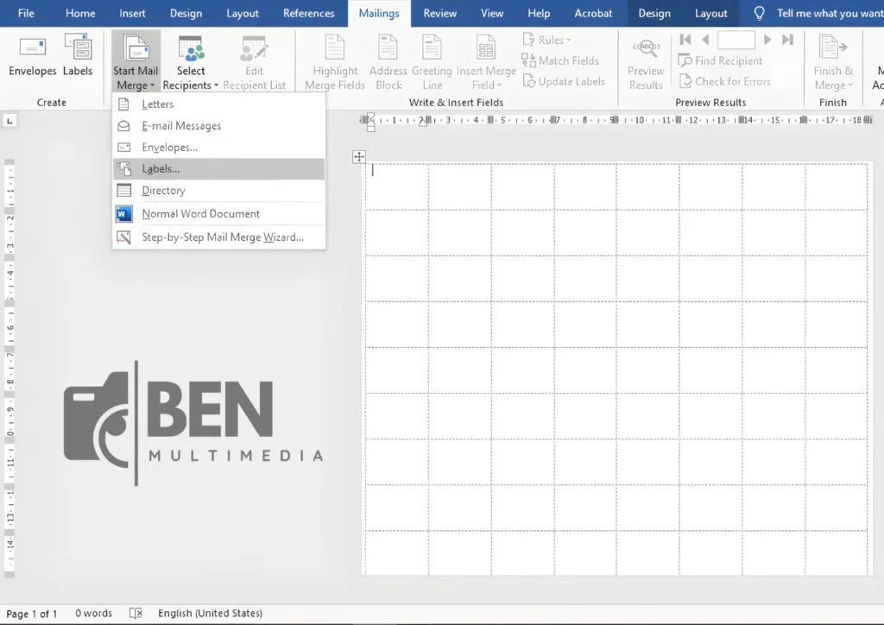Click the Tell me lightbulb icon
Viewport: 884px width, 625px height.
tap(760, 13)
